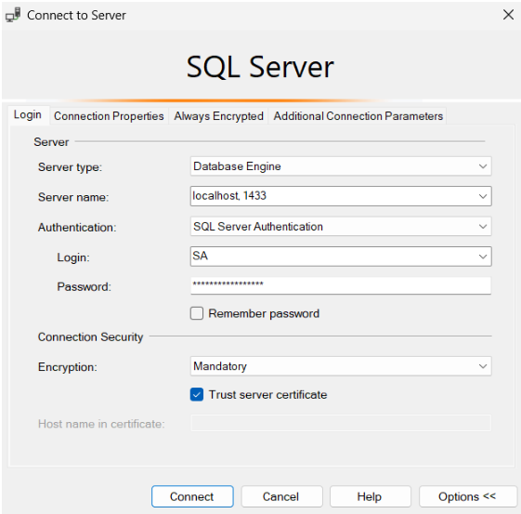Open Help for the connection dialog
This screenshot has width=521, height=514.
(371, 496)
